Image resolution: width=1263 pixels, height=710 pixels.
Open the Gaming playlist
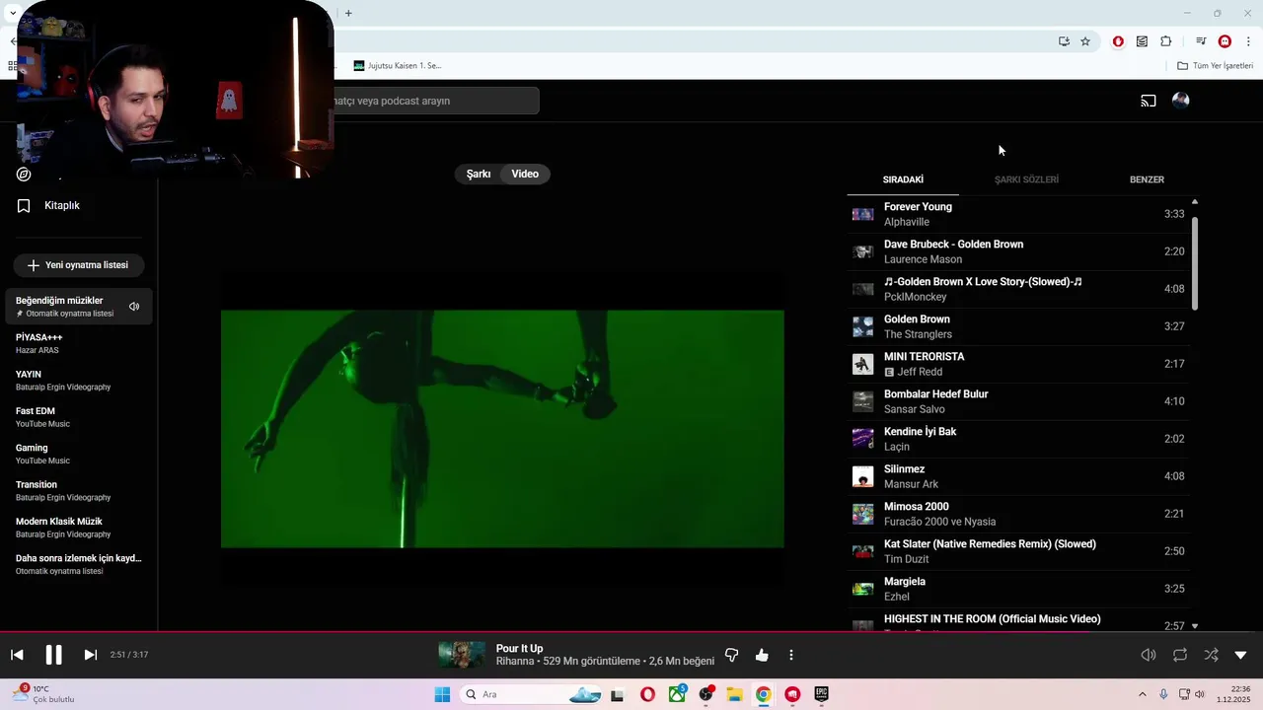coord(78,454)
